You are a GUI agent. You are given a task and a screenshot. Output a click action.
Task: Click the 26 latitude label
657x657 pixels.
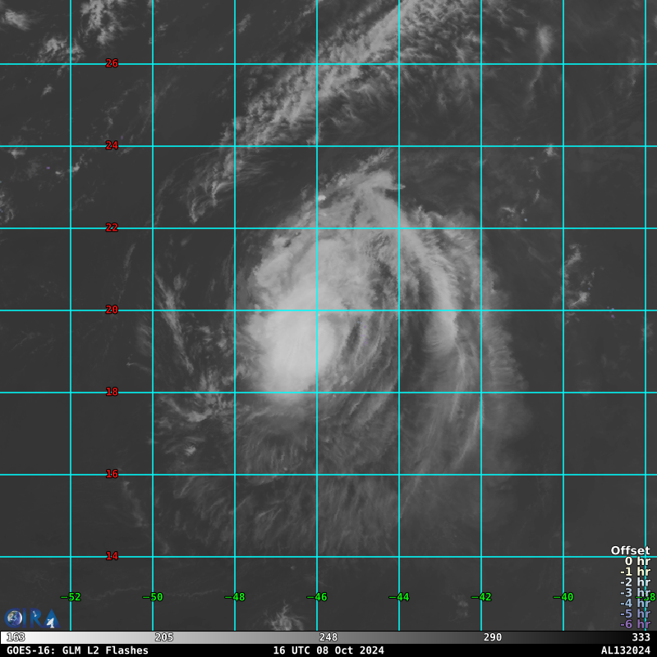click(x=112, y=63)
